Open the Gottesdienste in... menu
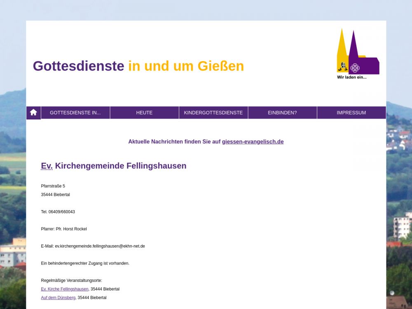Screen dimensions: 412x309 tap(75, 112)
